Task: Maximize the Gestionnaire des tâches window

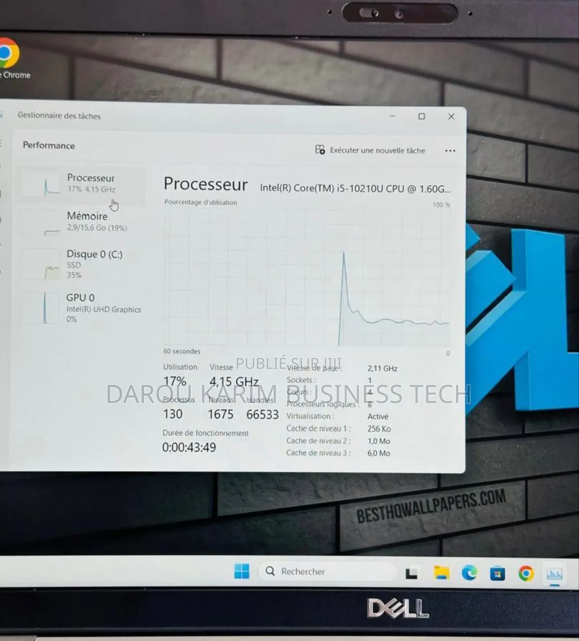Action: pos(422,116)
